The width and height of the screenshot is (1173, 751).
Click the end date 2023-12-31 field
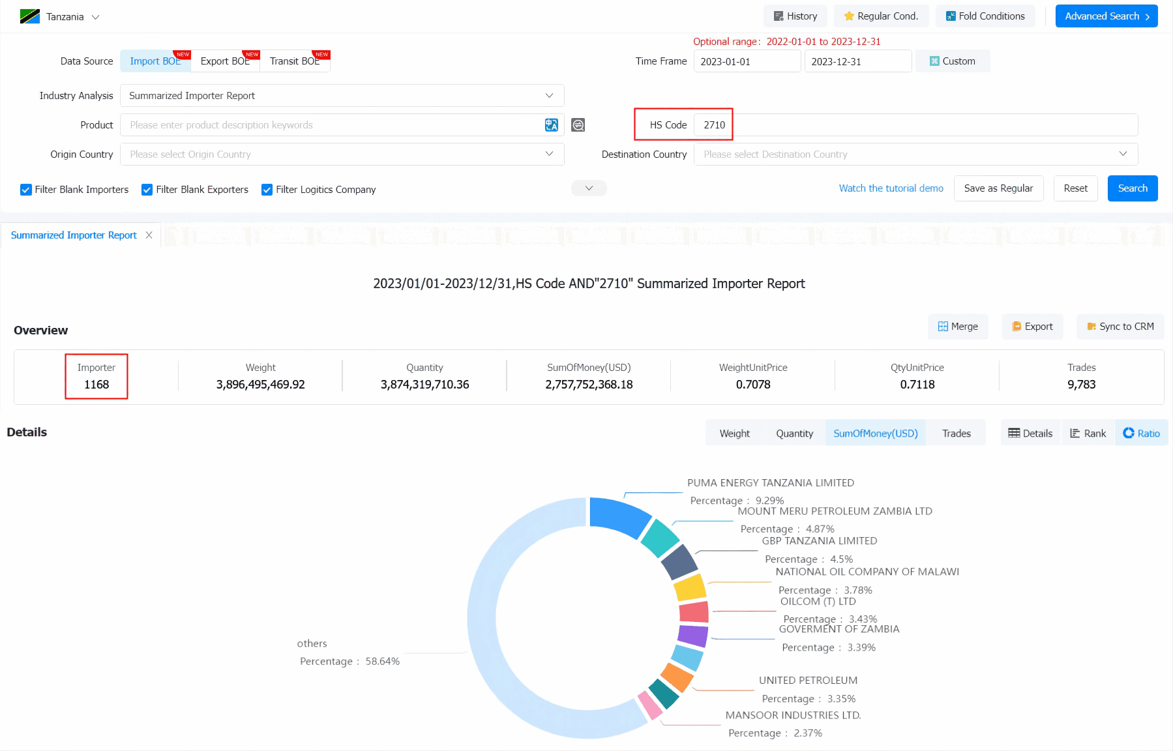(x=858, y=61)
